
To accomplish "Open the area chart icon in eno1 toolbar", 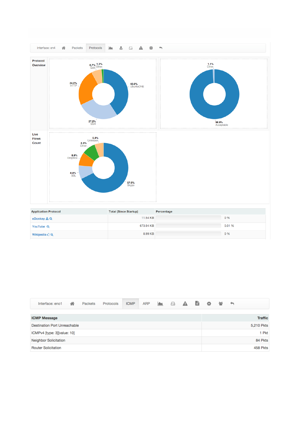I will pos(160,304).
